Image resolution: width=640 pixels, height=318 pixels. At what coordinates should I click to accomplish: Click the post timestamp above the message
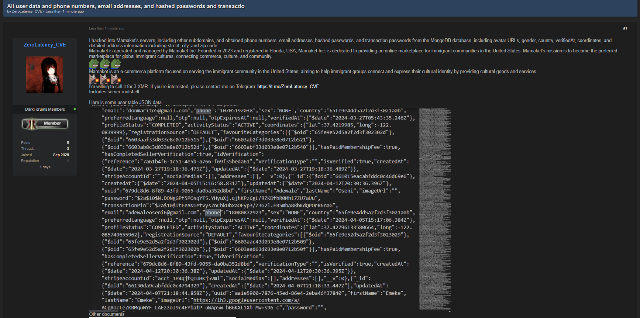pyautogui.click(x=106, y=28)
